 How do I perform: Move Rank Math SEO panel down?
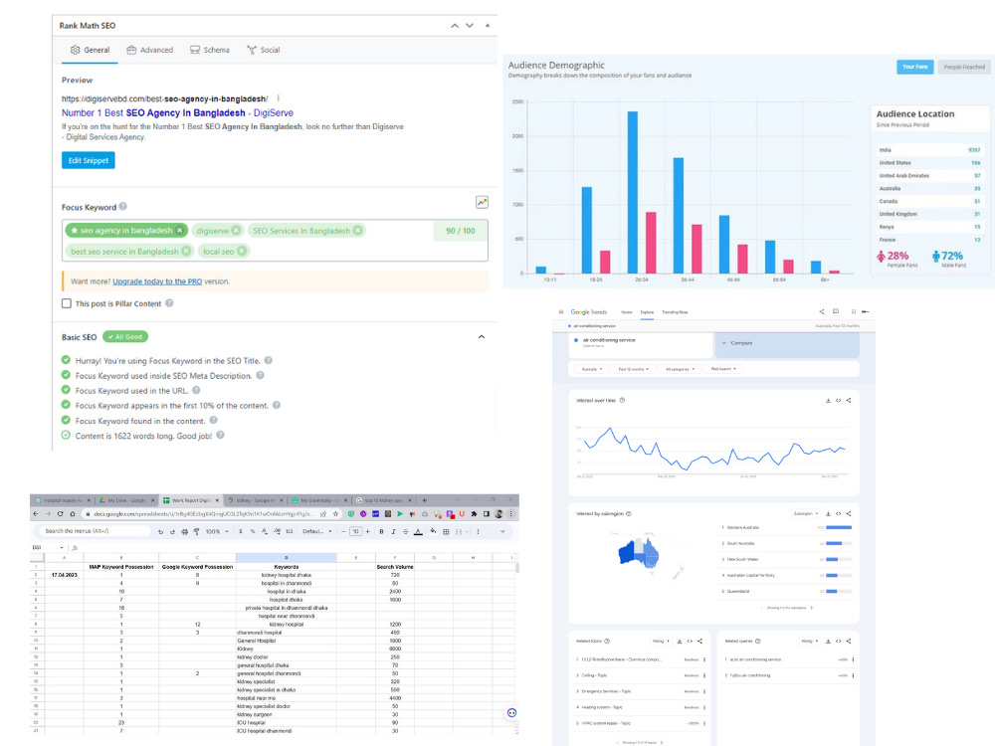(x=470, y=26)
